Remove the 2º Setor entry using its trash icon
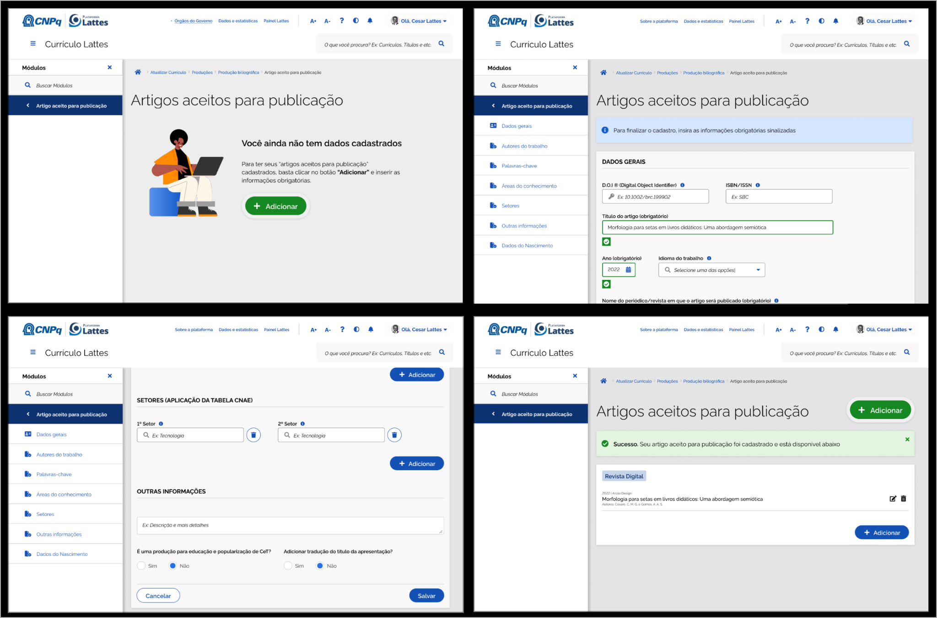Viewport: 937px width, 618px height. pyautogui.click(x=394, y=435)
